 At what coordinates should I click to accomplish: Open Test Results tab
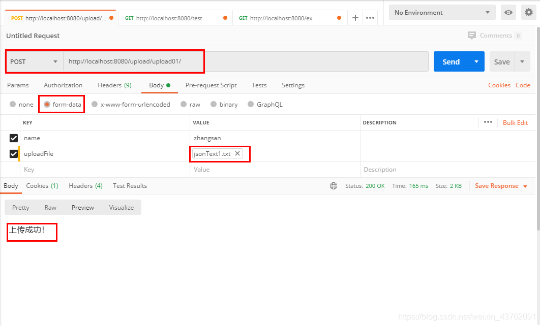(130, 186)
